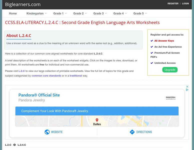Open the Grade 5 menu

[x=139, y=13]
